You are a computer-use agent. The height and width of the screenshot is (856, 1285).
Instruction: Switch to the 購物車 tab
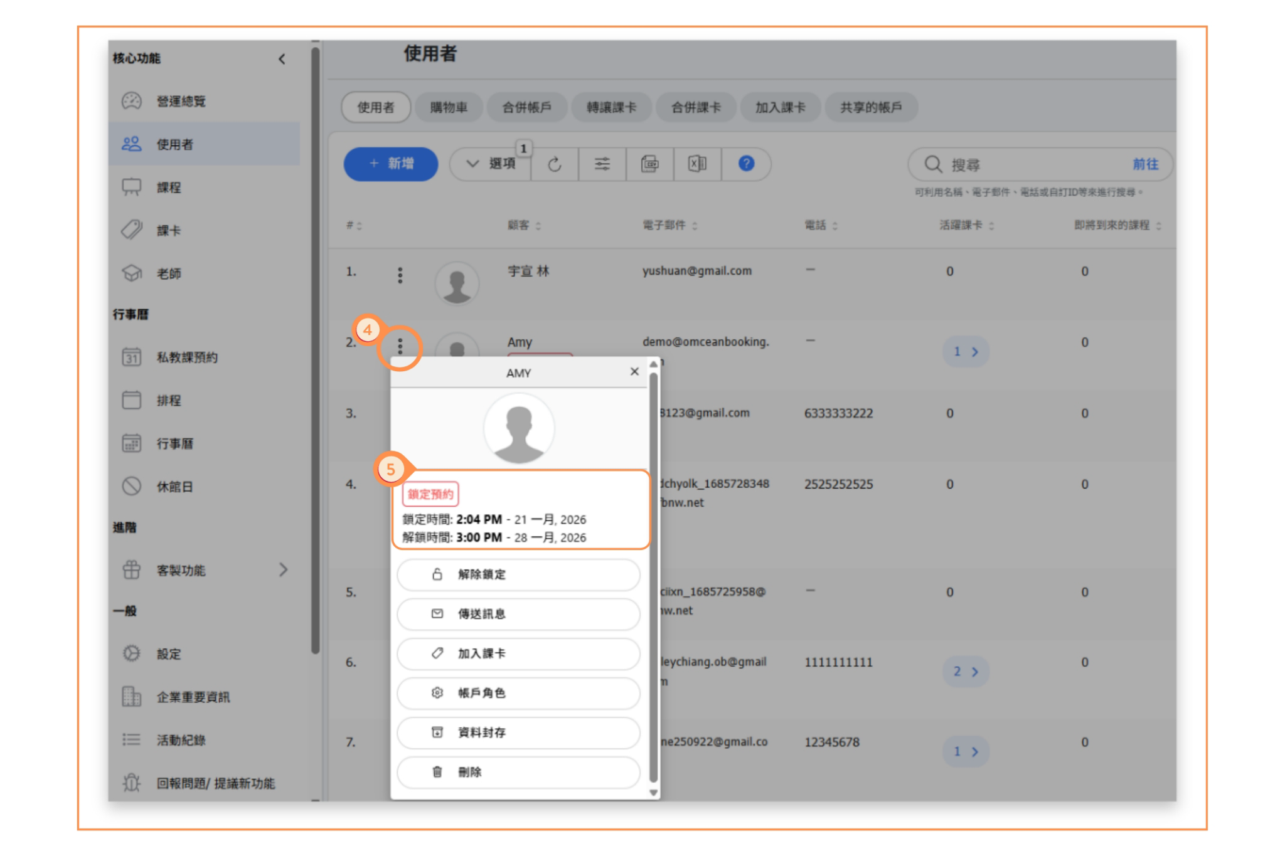(449, 107)
